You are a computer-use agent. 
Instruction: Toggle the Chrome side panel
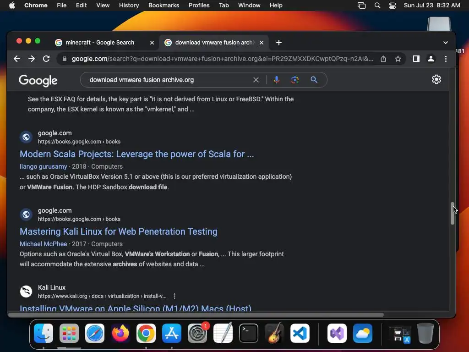[x=416, y=59]
